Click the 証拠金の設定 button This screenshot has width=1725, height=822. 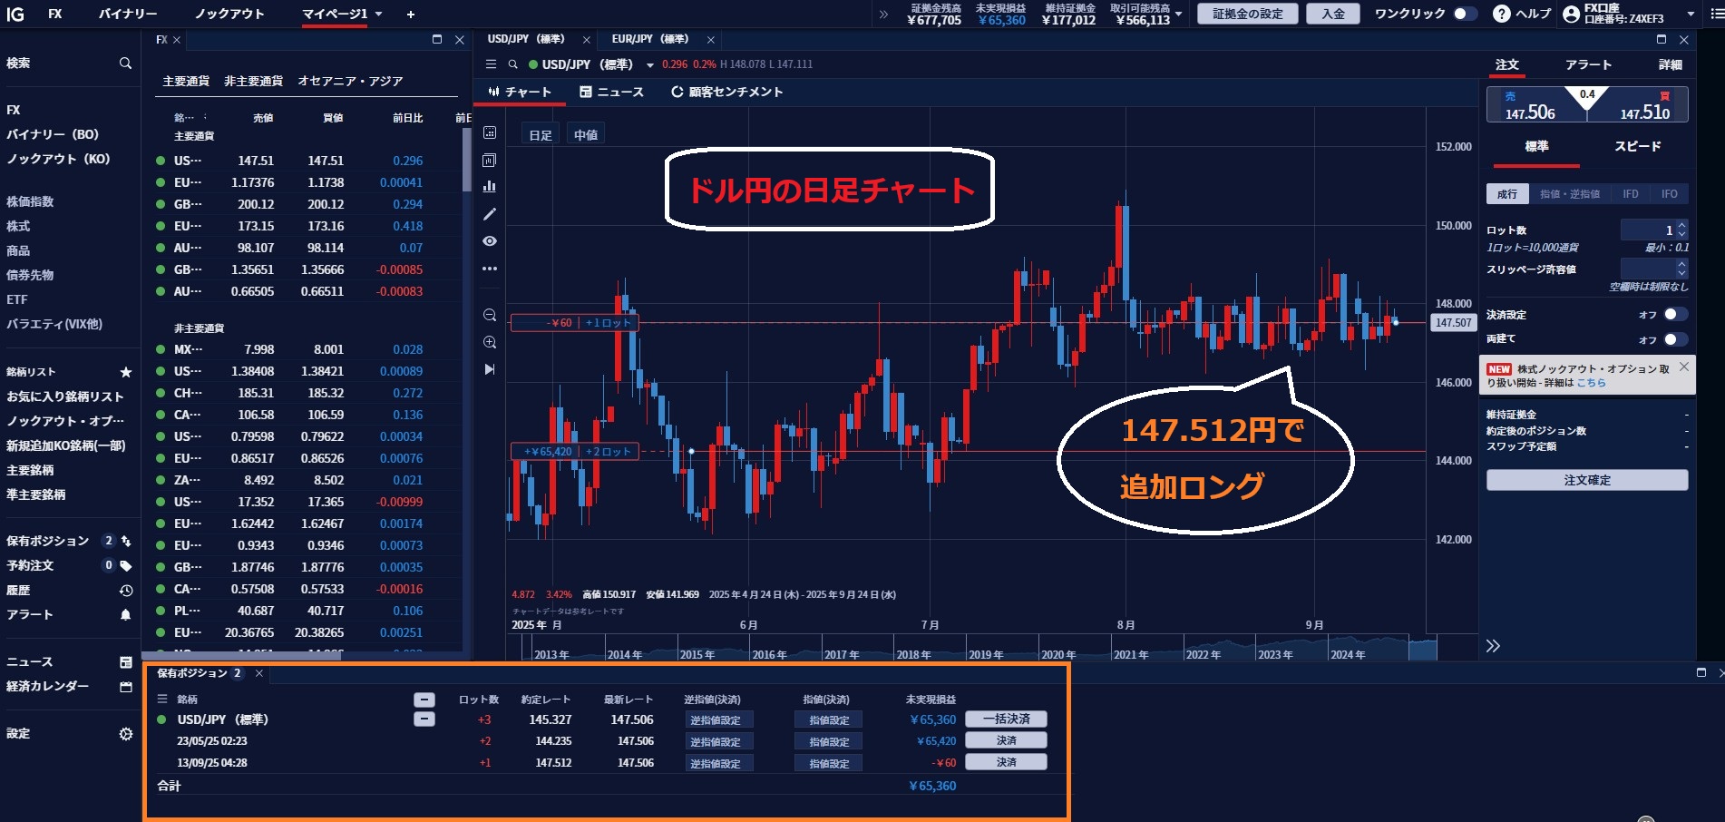point(1248,14)
